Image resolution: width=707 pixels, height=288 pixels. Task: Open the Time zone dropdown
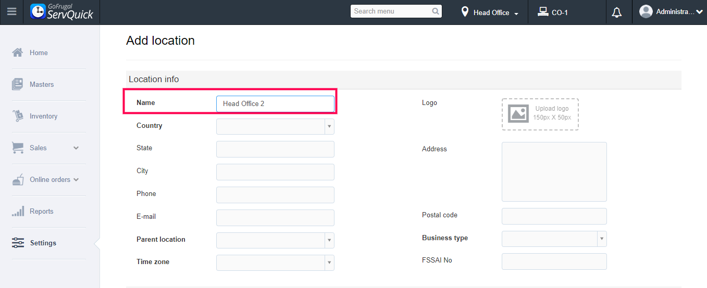275,263
